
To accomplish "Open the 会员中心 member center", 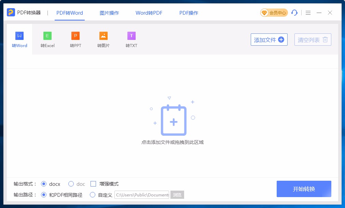I will coord(274,12).
